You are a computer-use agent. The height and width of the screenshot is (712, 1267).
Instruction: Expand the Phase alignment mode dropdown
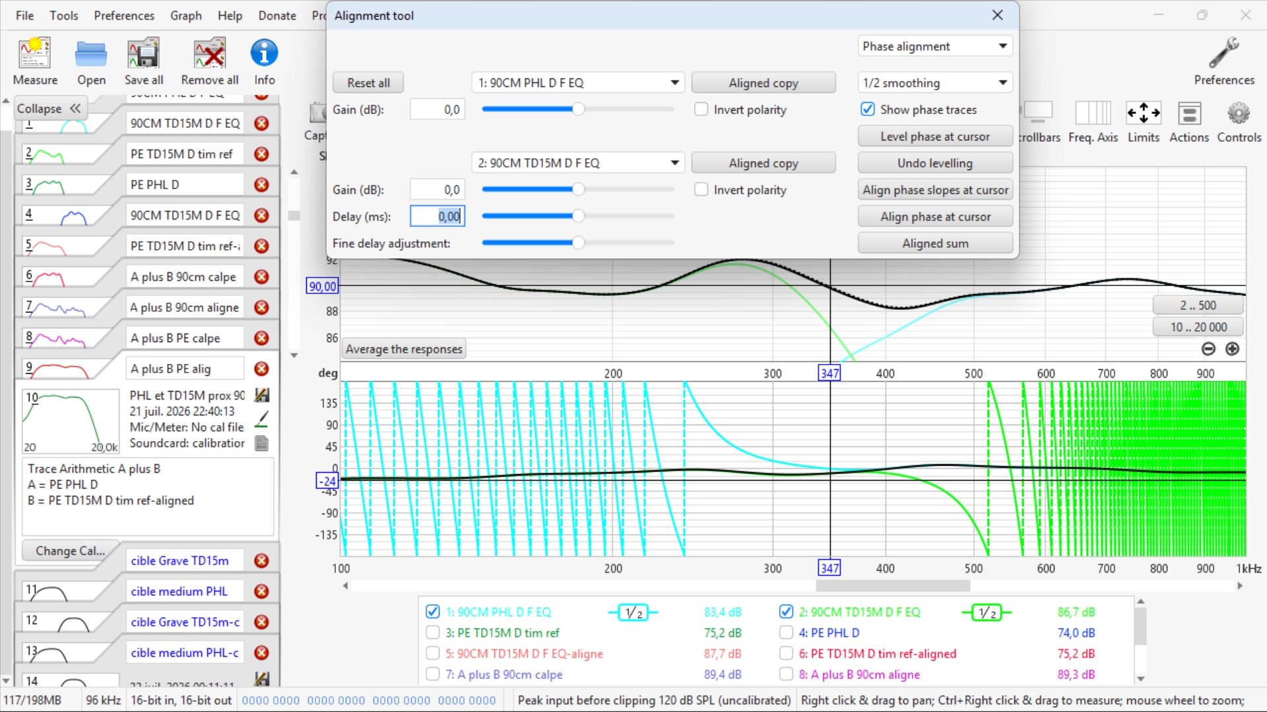point(935,46)
